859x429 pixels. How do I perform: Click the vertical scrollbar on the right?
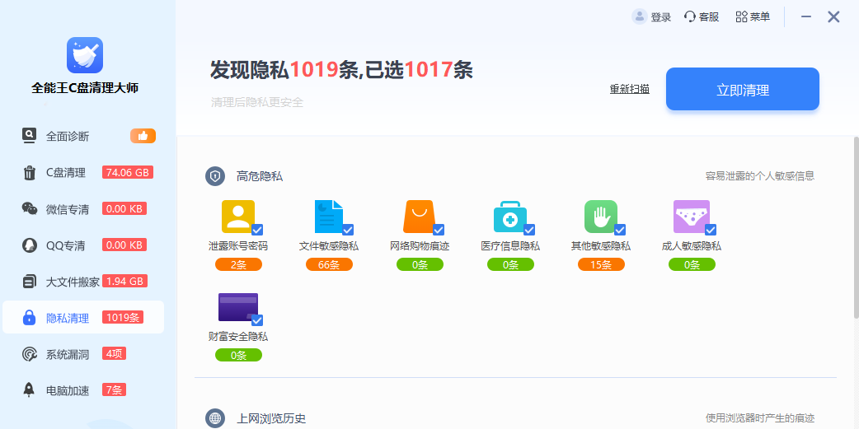pyautogui.click(x=855, y=231)
